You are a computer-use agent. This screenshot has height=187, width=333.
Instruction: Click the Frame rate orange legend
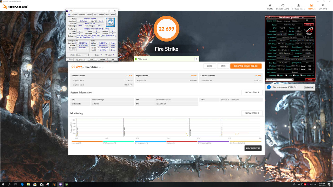(87, 142)
